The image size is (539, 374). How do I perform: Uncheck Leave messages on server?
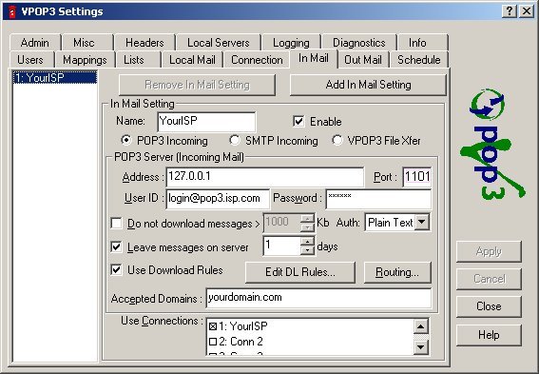point(116,246)
